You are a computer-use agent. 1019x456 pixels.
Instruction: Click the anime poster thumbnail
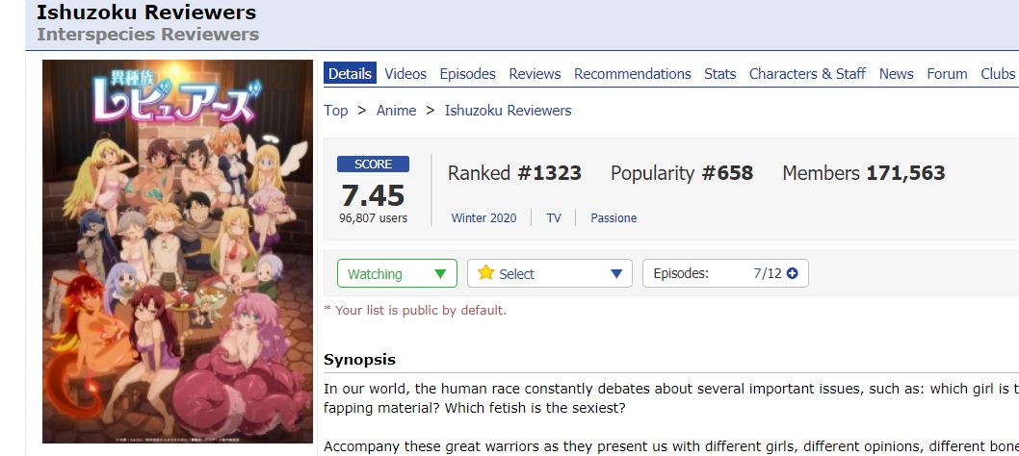coord(177,251)
